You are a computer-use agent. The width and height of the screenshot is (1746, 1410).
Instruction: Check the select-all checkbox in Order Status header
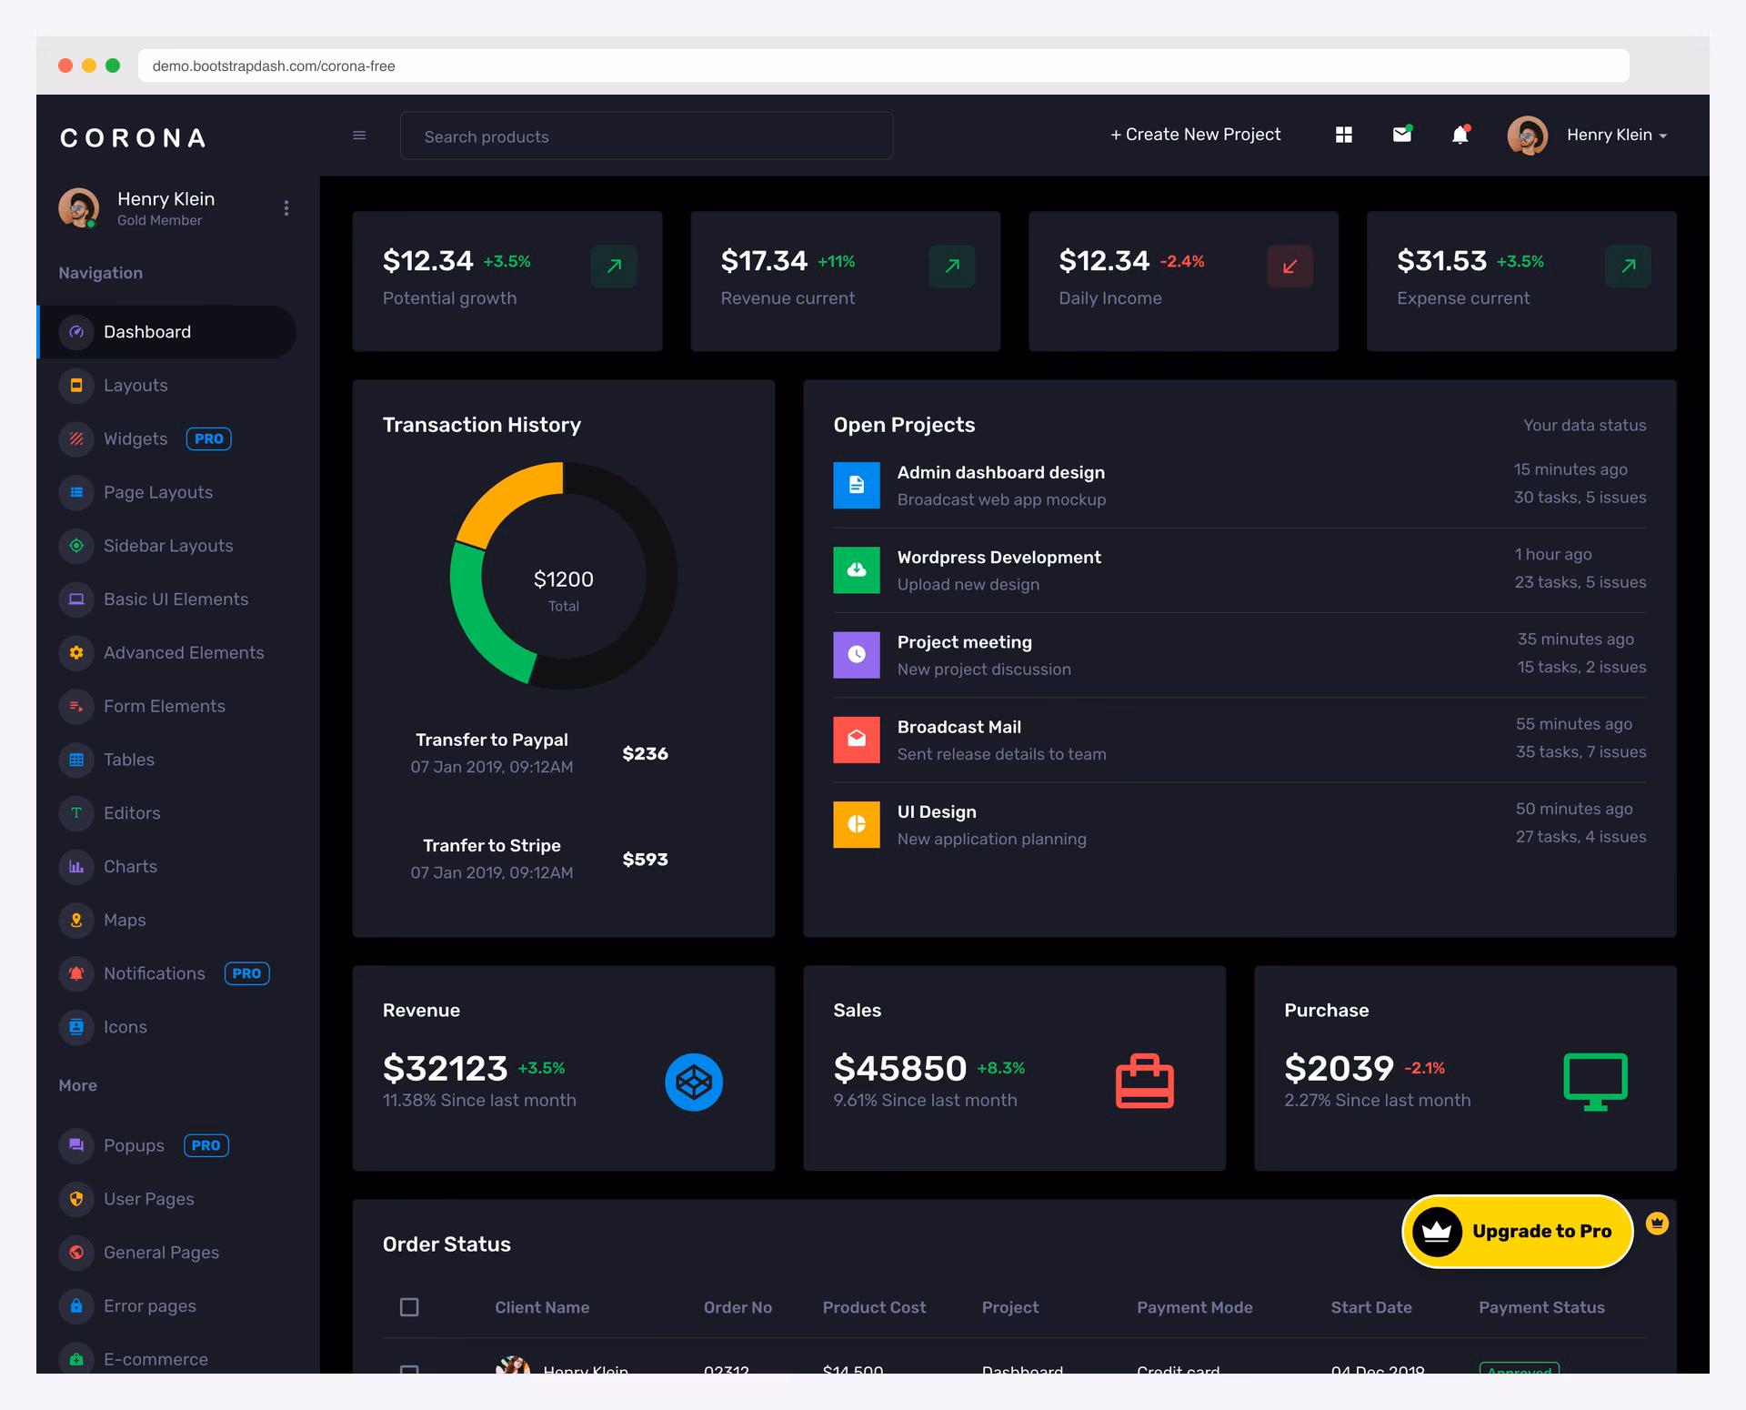point(409,1307)
